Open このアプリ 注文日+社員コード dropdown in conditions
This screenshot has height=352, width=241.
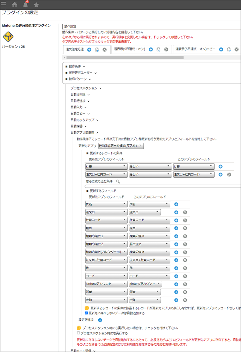193,175
